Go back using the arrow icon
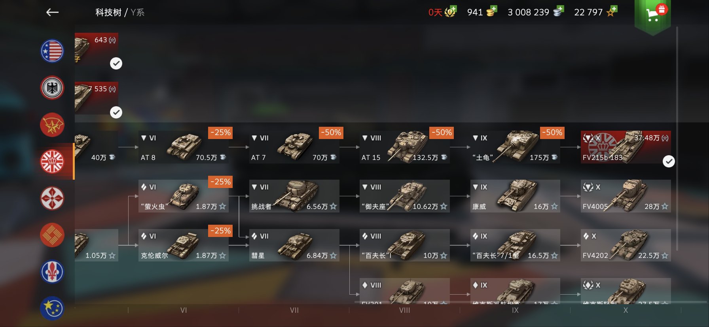709x327 pixels. 52,12
